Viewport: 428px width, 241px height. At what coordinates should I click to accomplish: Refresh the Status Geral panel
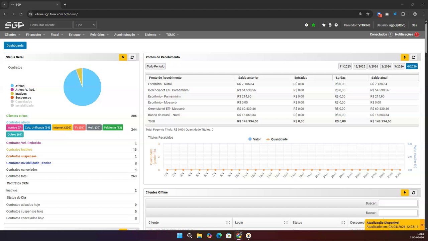[132, 57]
